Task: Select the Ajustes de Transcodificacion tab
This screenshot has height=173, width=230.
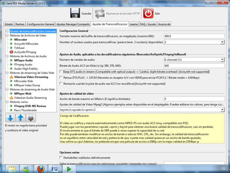Action: click(110, 24)
